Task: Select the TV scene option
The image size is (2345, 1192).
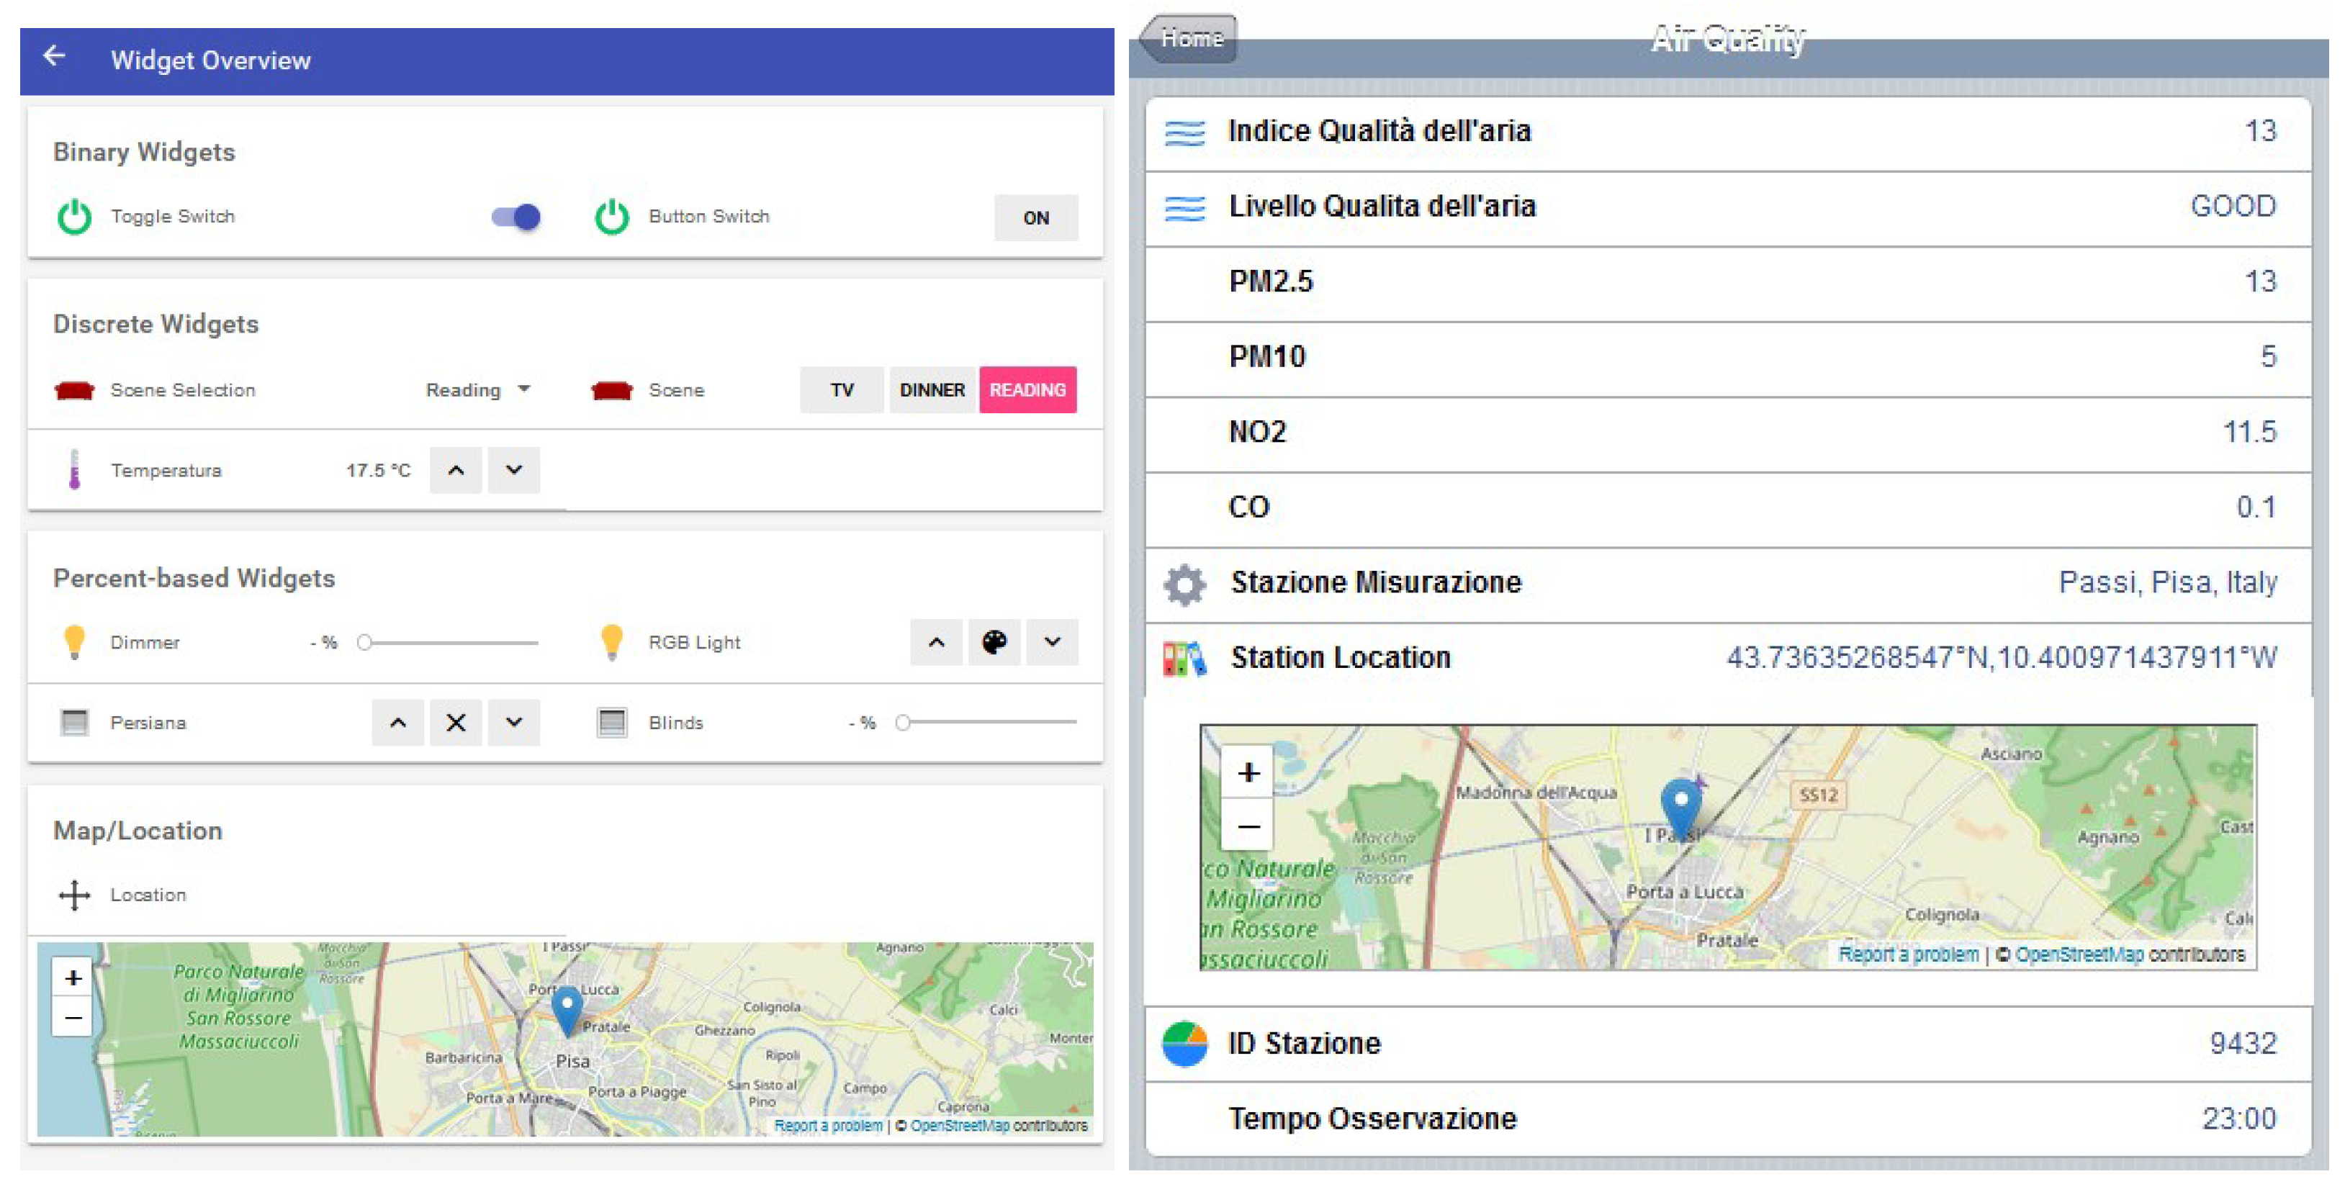Action: [x=841, y=389]
